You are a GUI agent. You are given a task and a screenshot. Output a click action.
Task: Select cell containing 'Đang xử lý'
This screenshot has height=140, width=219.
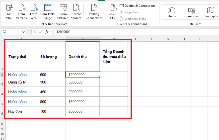(x=21, y=82)
